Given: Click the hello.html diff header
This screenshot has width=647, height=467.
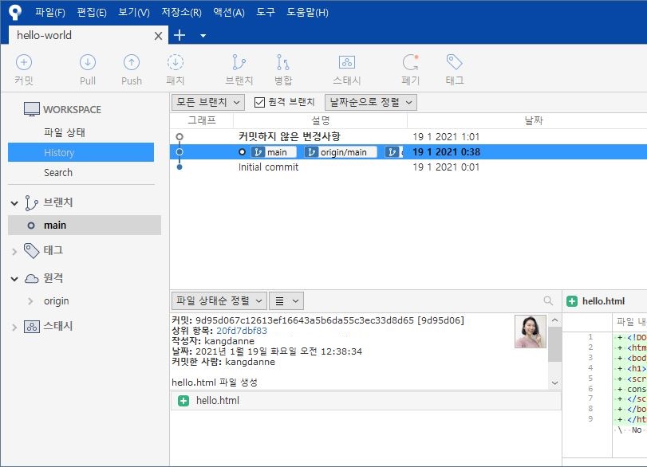Looking at the screenshot, I should [x=603, y=301].
